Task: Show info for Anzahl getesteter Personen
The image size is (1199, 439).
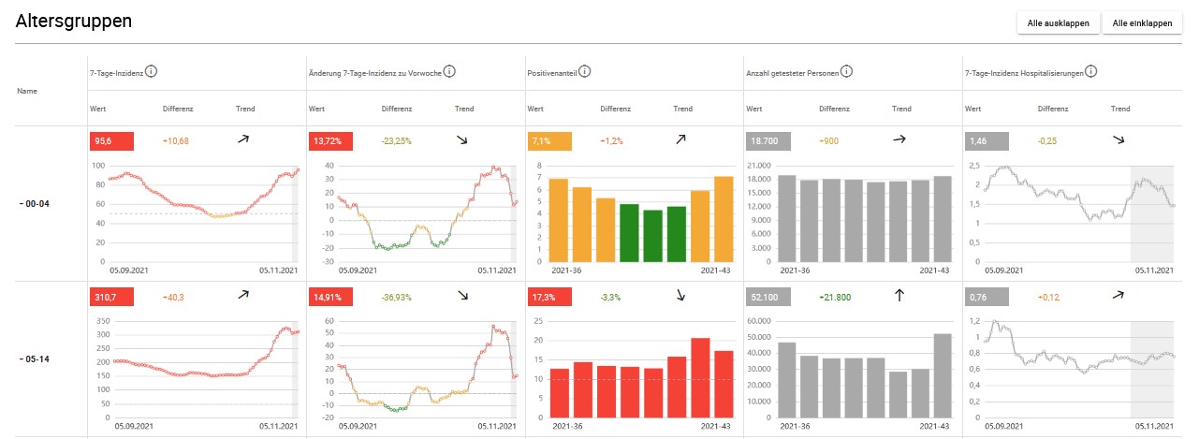Action: (x=846, y=71)
